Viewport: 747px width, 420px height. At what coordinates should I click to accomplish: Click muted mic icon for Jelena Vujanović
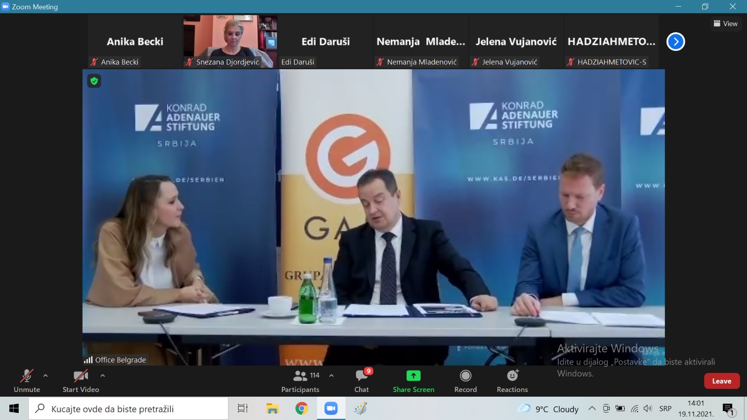click(475, 62)
